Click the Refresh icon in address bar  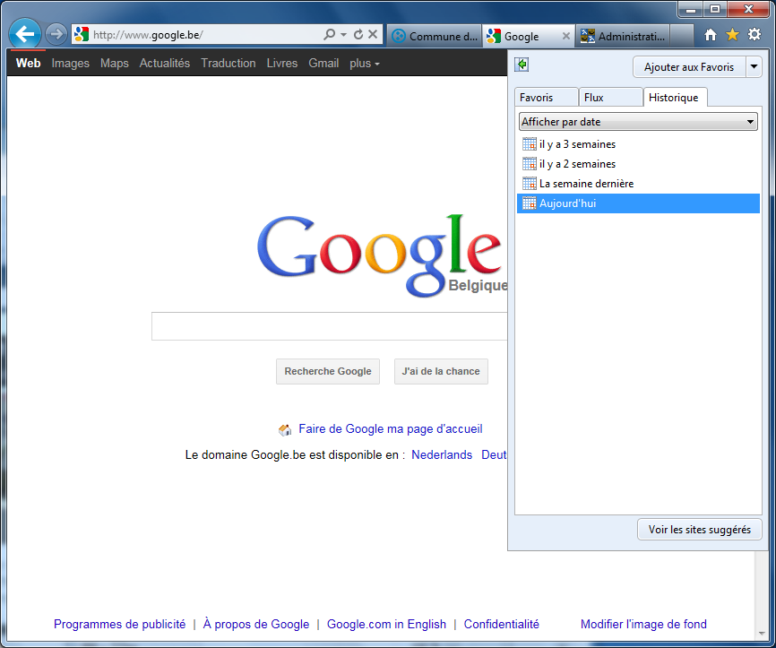(x=358, y=35)
